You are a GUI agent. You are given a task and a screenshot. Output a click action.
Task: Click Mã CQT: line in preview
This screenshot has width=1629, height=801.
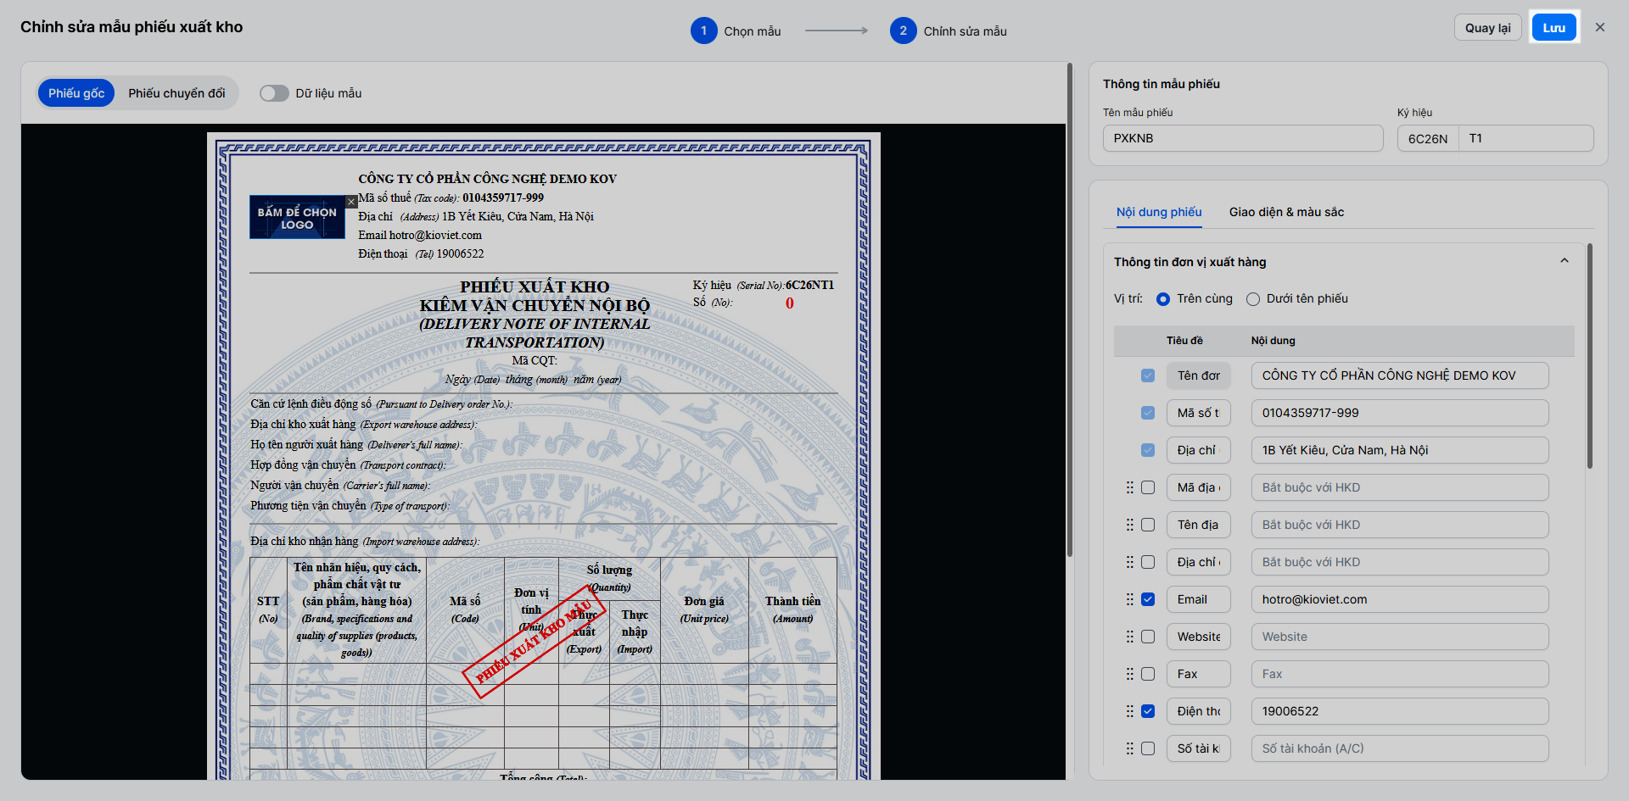coord(535,360)
